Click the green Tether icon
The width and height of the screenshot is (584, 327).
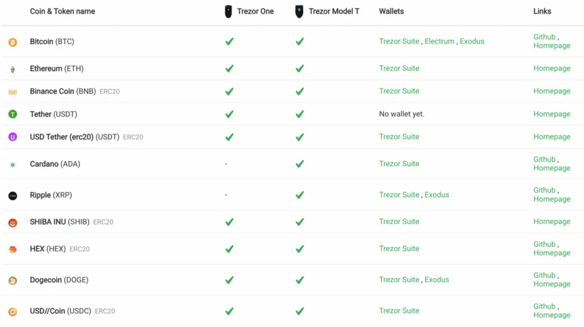[13, 114]
